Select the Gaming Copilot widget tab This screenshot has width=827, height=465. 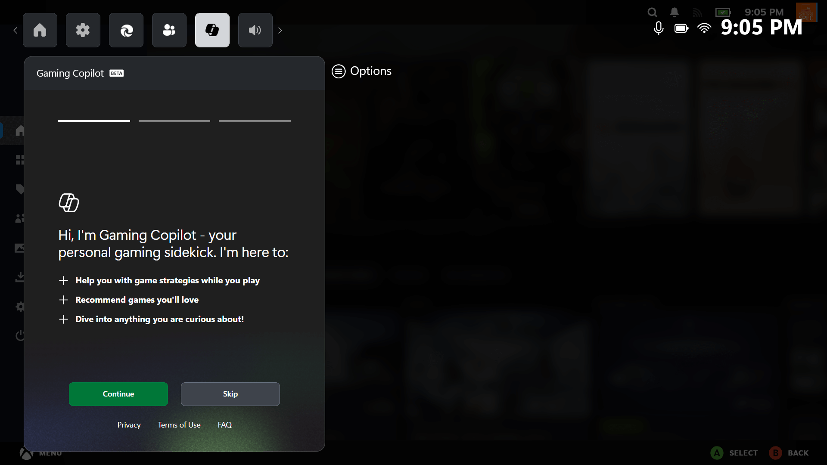click(x=212, y=30)
